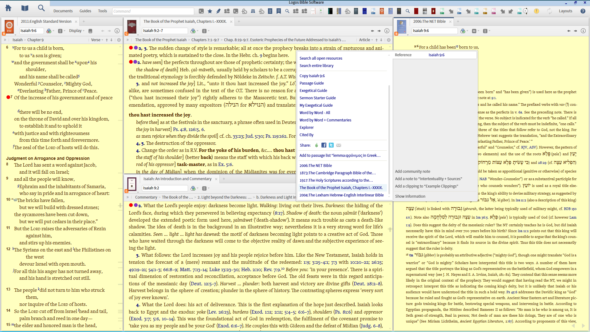Expand the Layouts menu
590x332 pixels.
pyautogui.click(x=565, y=11)
